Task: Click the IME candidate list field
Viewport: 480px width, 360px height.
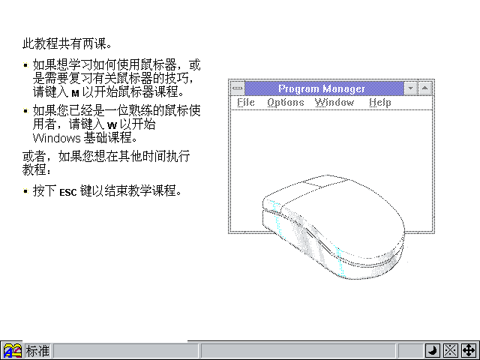Action: (x=298, y=351)
